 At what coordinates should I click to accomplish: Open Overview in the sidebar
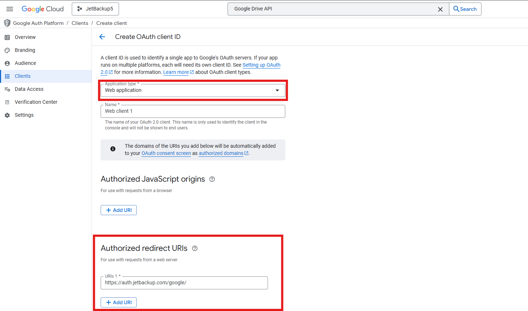point(25,37)
